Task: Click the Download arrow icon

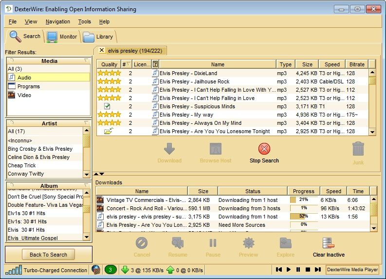Action: pyautogui.click(x=169, y=149)
